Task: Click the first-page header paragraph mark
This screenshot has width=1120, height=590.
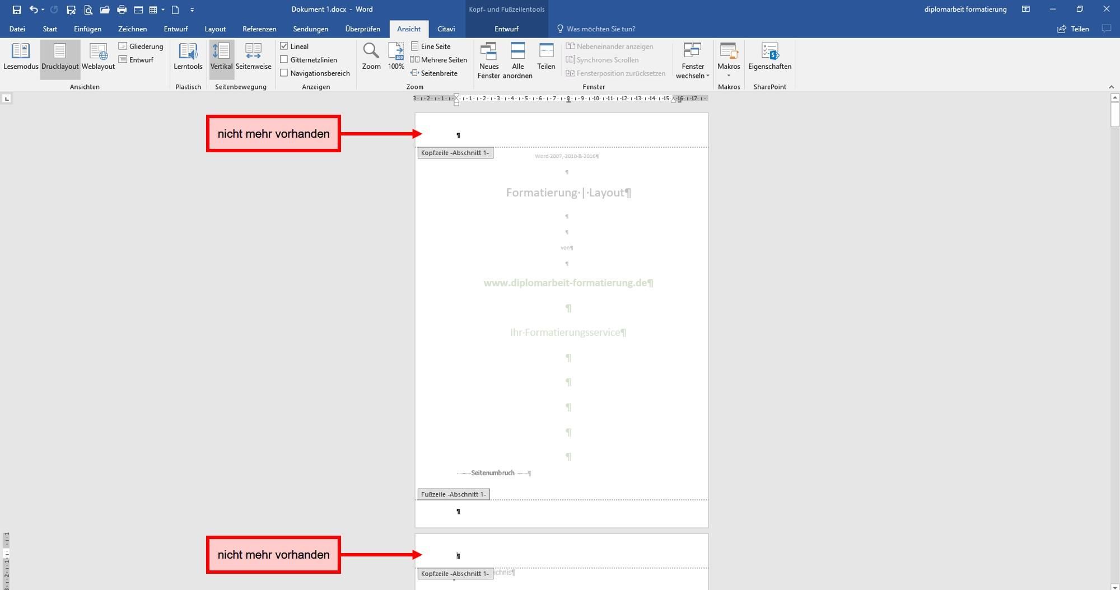Action: point(458,135)
